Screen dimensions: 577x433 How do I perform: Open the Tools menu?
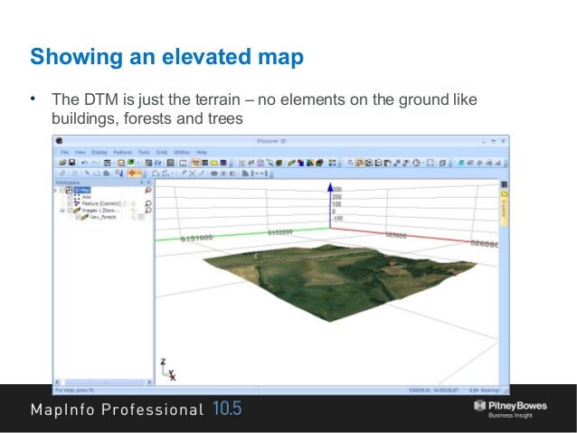coord(144,152)
